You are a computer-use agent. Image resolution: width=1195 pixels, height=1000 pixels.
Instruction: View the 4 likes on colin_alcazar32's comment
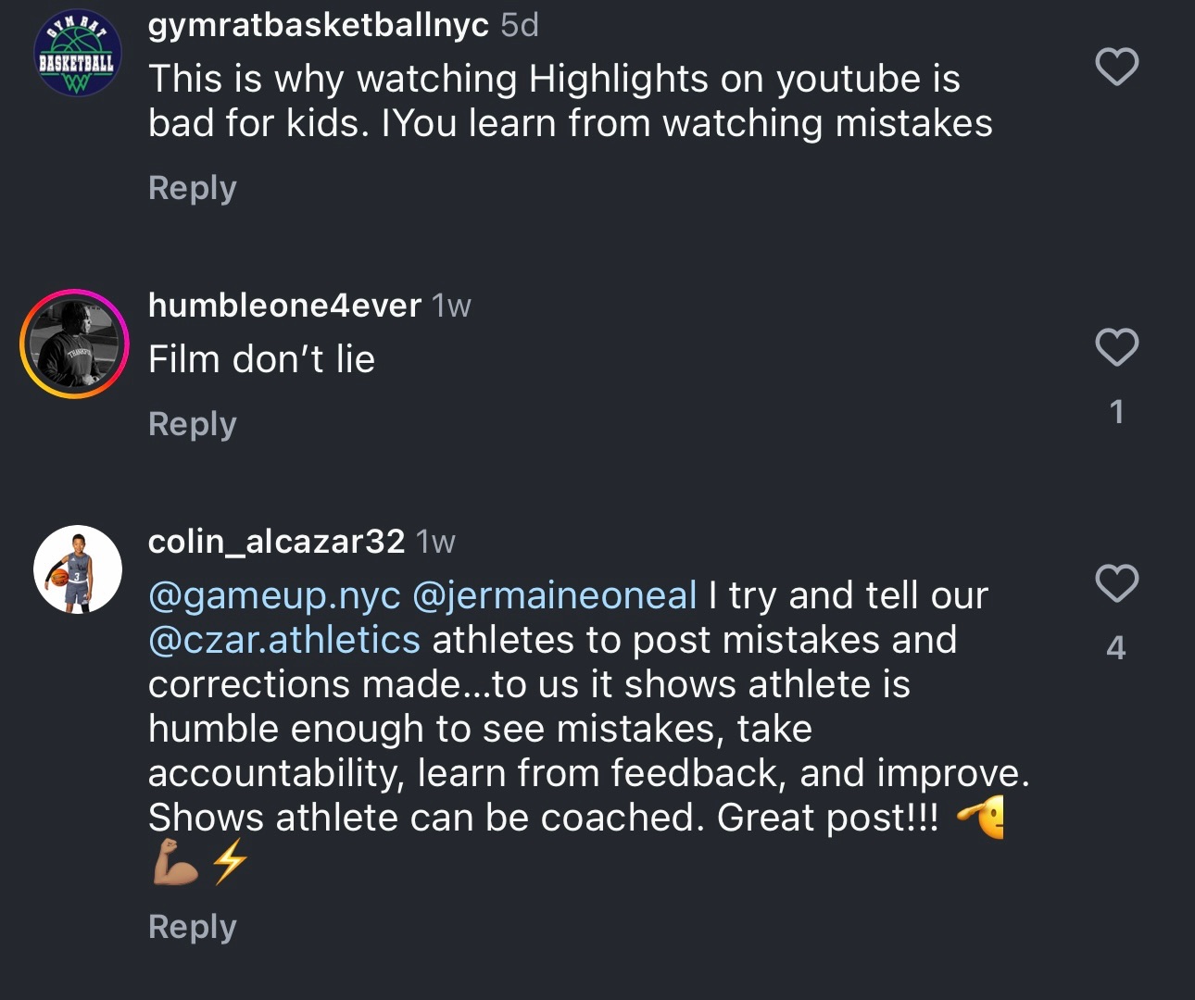[1116, 647]
